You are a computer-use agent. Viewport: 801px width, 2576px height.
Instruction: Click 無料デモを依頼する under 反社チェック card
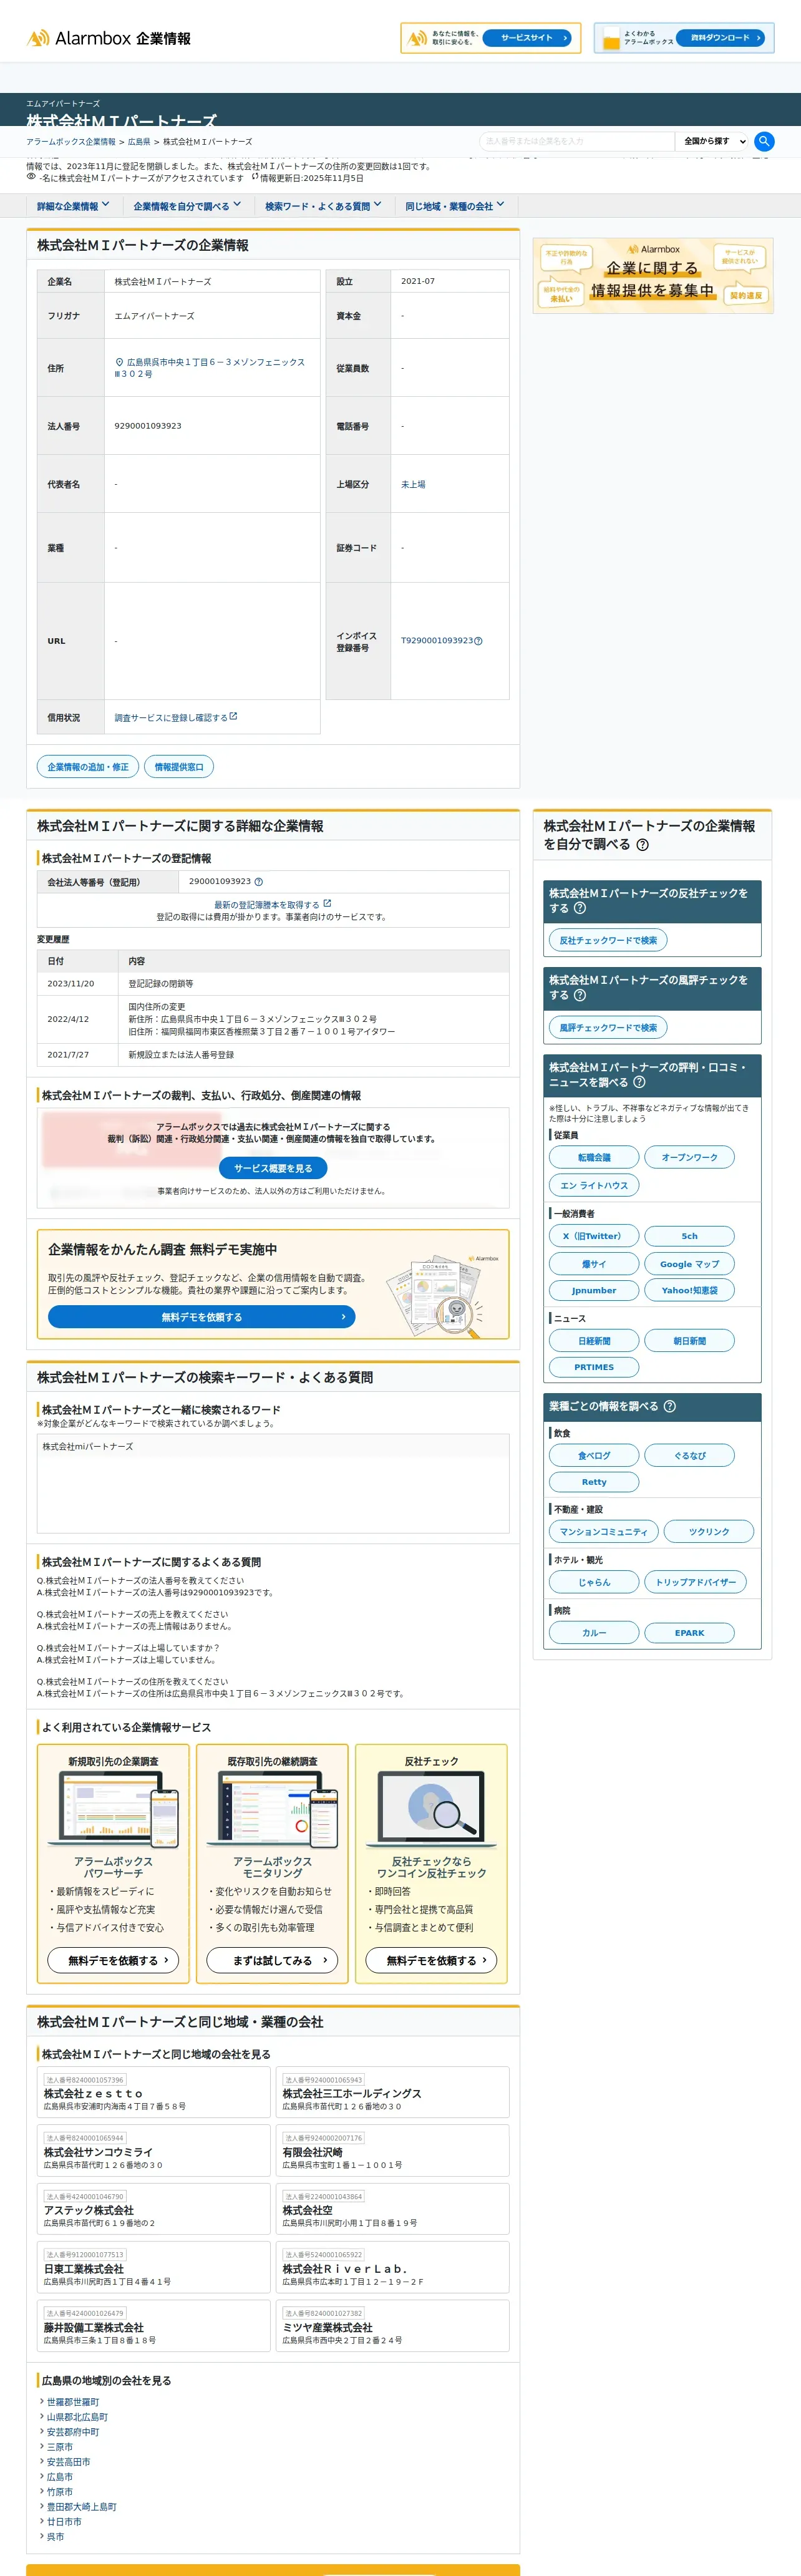tap(431, 1961)
